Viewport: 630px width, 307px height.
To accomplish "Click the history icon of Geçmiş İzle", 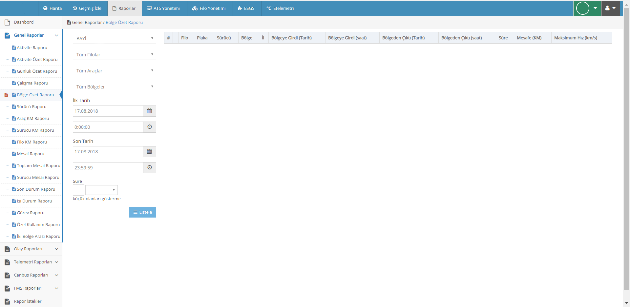I will click(x=75, y=8).
